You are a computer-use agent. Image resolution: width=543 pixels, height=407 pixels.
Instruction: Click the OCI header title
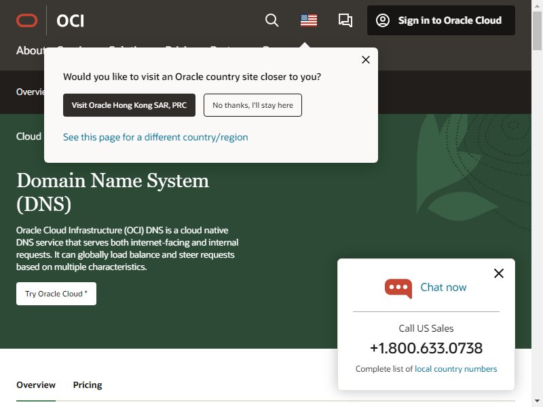point(71,21)
